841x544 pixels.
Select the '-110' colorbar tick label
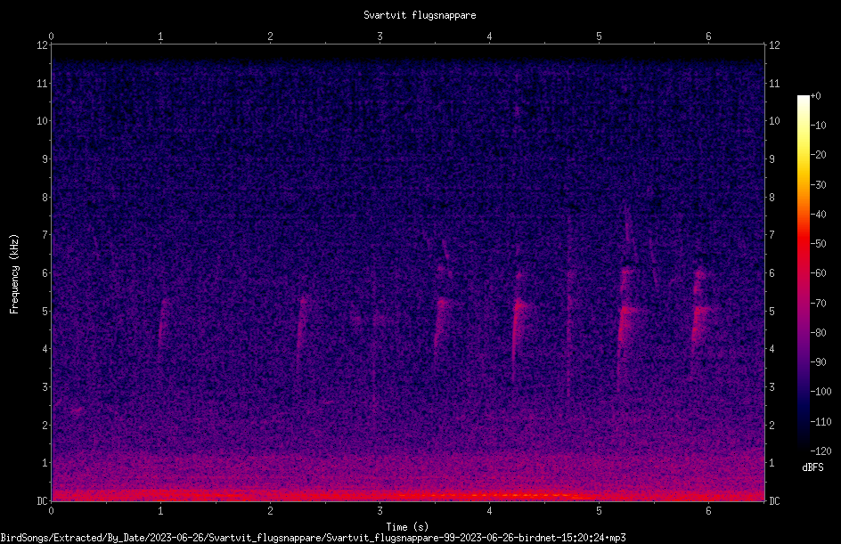[x=821, y=422]
